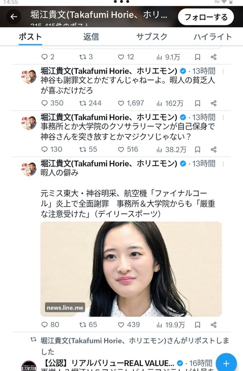Like the post with 439 likes
Image resolution: width=243 pixels, height=371 pixels.
[129, 325]
